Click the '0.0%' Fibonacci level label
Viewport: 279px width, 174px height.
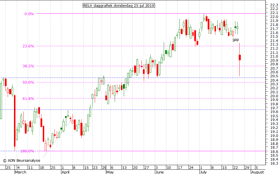coord(29,14)
